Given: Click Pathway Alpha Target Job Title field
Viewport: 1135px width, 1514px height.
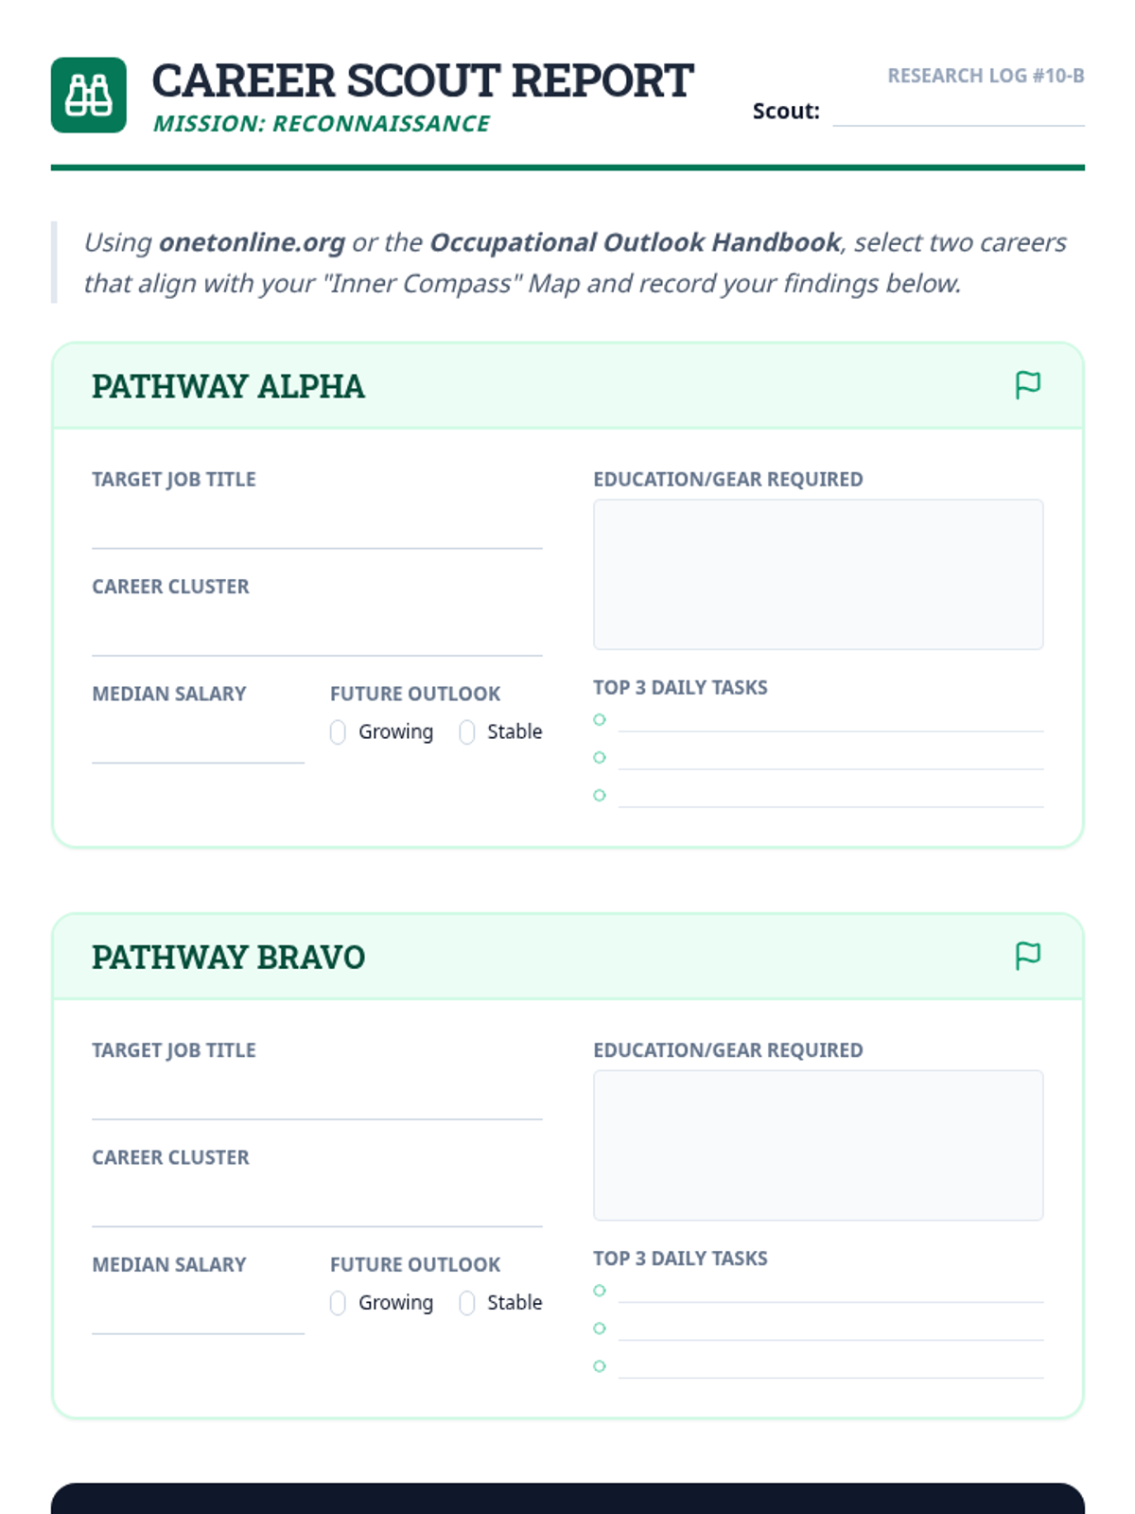Looking at the screenshot, I should (x=317, y=528).
